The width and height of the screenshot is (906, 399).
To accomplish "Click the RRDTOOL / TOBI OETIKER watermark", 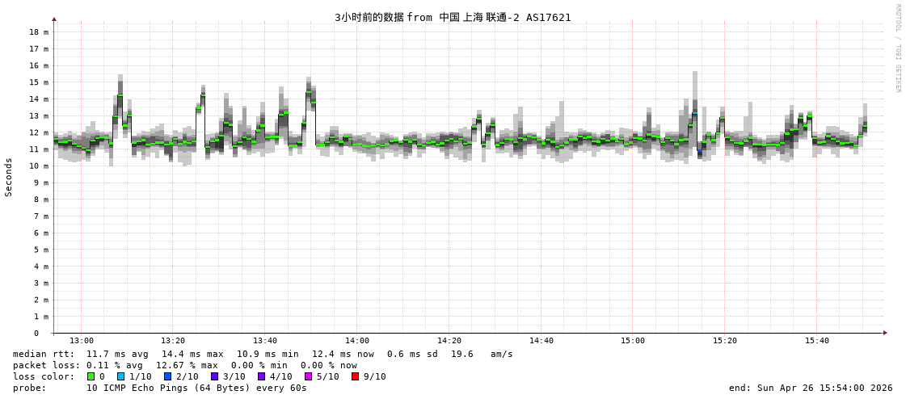I will pyautogui.click(x=897, y=48).
